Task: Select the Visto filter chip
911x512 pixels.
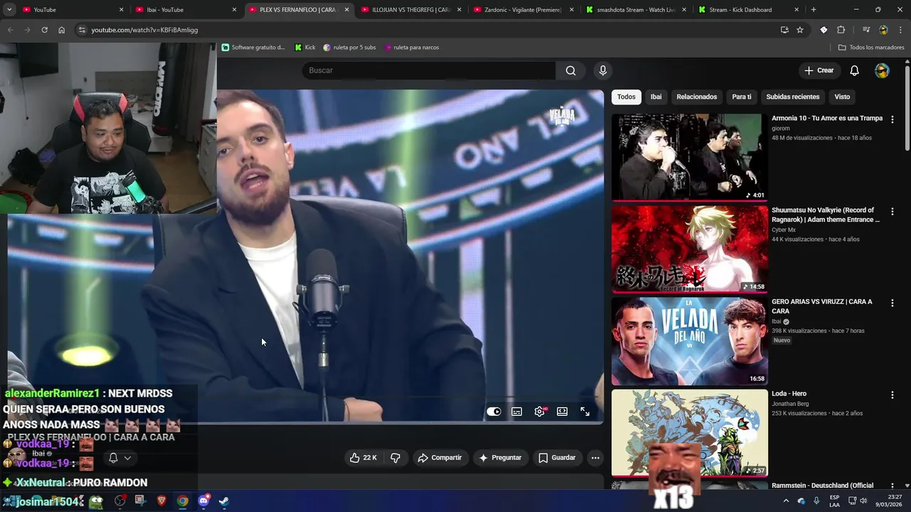Action: pos(842,97)
